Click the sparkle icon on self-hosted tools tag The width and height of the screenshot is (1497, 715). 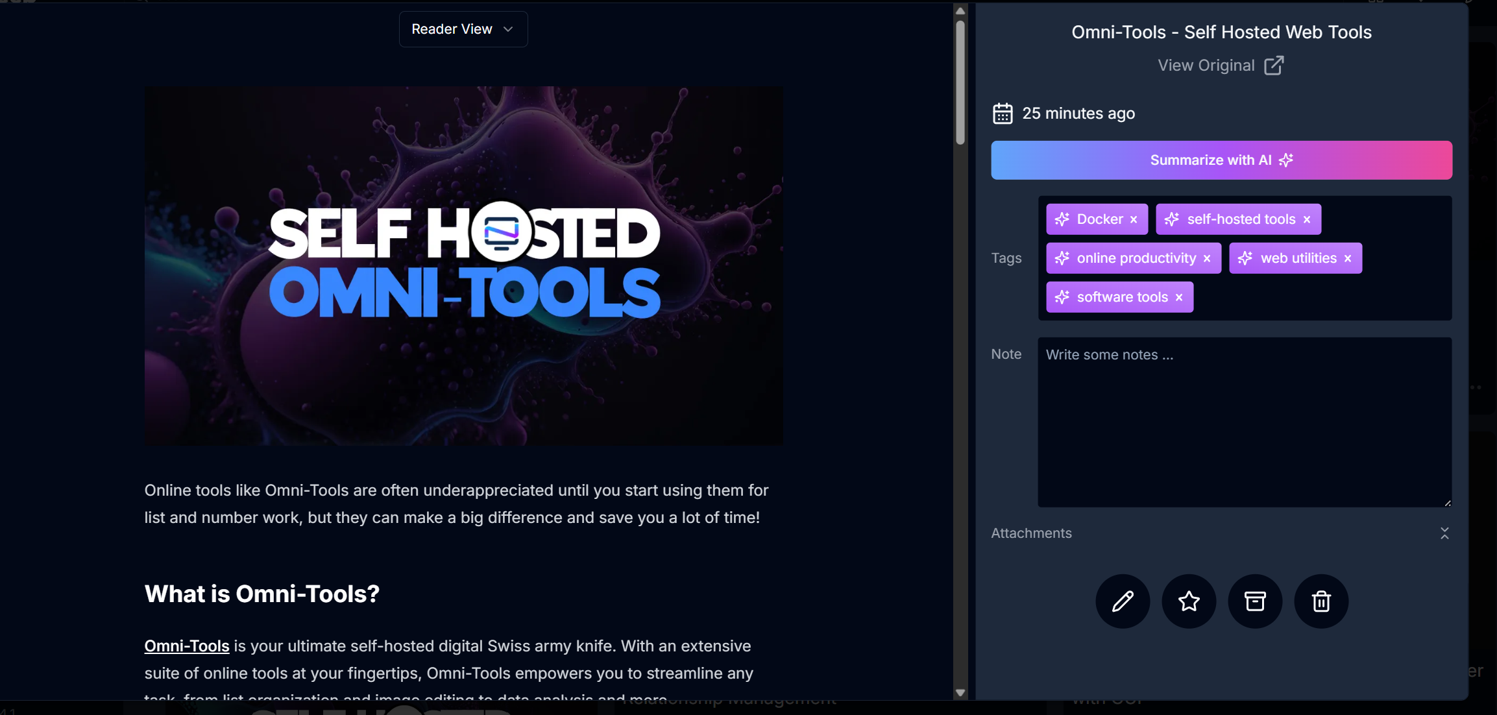click(1172, 219)
